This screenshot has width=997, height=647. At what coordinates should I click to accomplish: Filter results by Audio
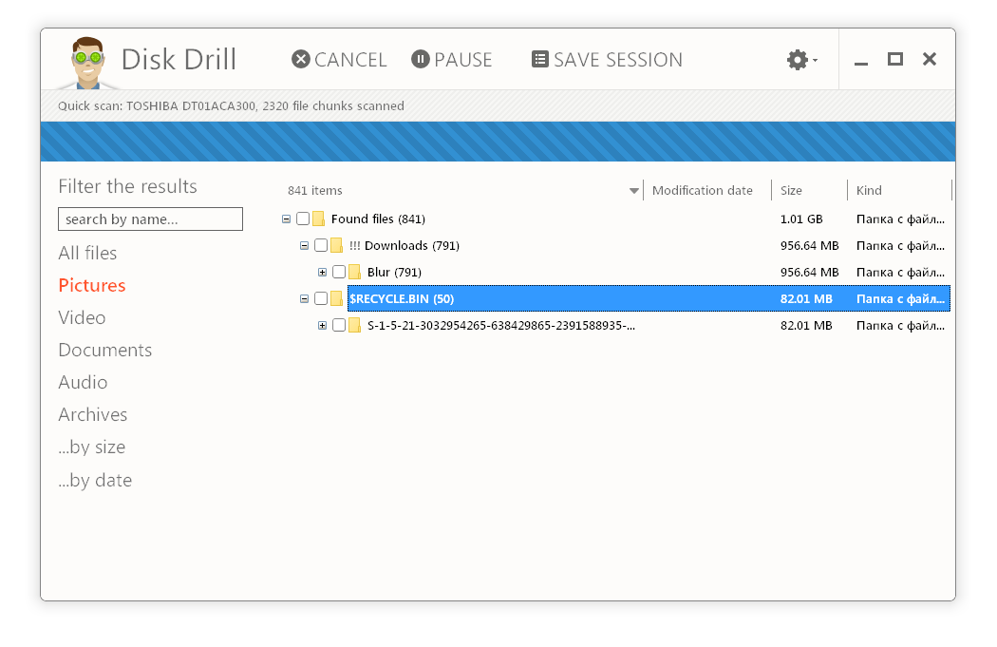tap(83, 382)
